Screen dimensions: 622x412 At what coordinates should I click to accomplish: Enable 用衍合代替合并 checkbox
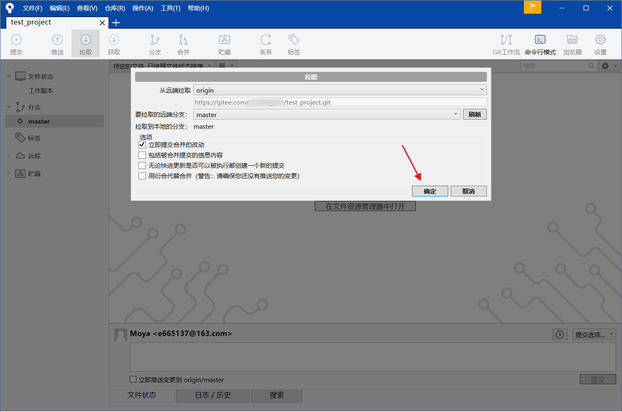(142, 176)
